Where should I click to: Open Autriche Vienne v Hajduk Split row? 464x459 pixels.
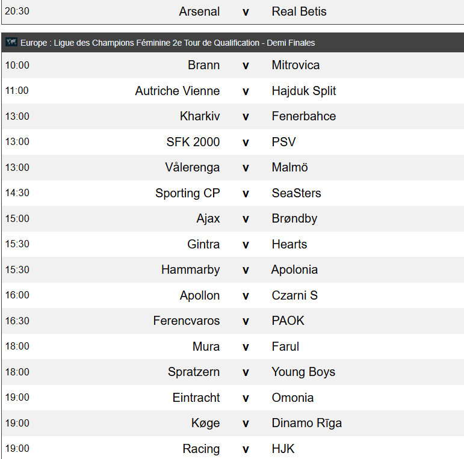coord(233,91)
